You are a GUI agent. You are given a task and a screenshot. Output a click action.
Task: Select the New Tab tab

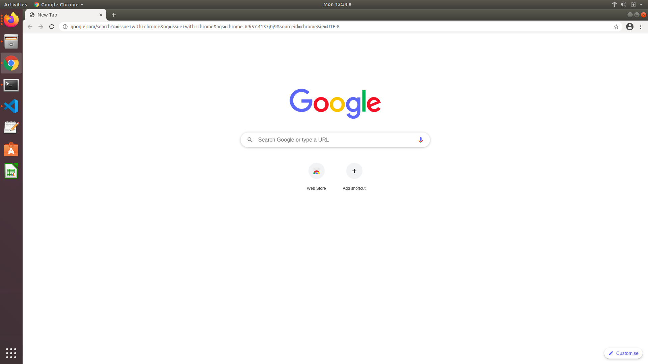point(65,15)
